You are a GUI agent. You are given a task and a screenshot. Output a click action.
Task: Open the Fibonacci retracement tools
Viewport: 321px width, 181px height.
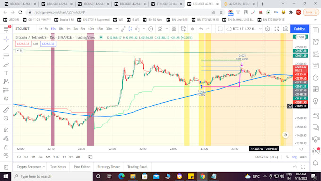6,56
